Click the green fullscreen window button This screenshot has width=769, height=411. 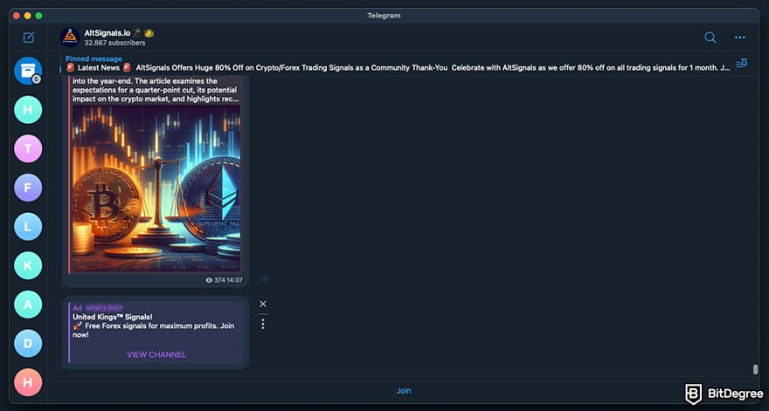click(x=38, y=16)
